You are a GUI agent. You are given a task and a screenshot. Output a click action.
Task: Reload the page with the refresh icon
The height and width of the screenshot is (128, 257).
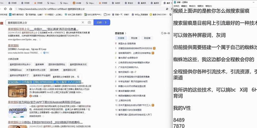point(5,9)
